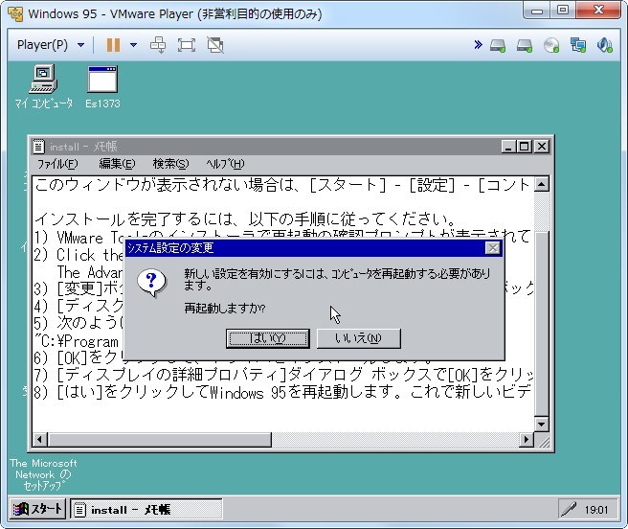Screen dimensions: 628x529
Task: Select マイ コンピュータ desktop icon
Action: pos(44,86)
